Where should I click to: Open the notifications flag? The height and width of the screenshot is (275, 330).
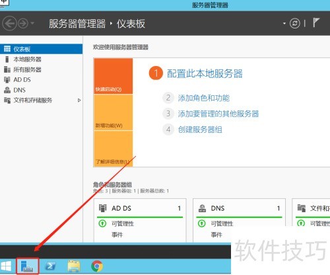(316, 22)
